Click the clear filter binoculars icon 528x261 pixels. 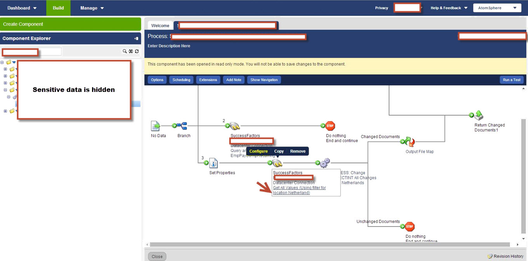(131, 51)
